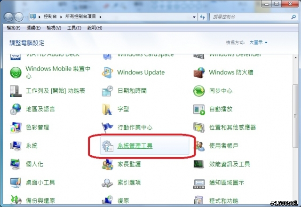Open the 家長監護 link text
This screenshot has width=301, height=207.
[x=129, y=164]
